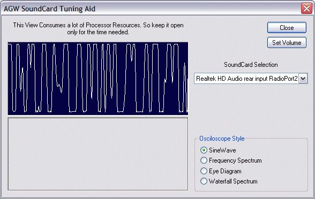Click the Osciloscope Style group heading
The width and height of the screenshot is (315, 199).
coord(222,139)
